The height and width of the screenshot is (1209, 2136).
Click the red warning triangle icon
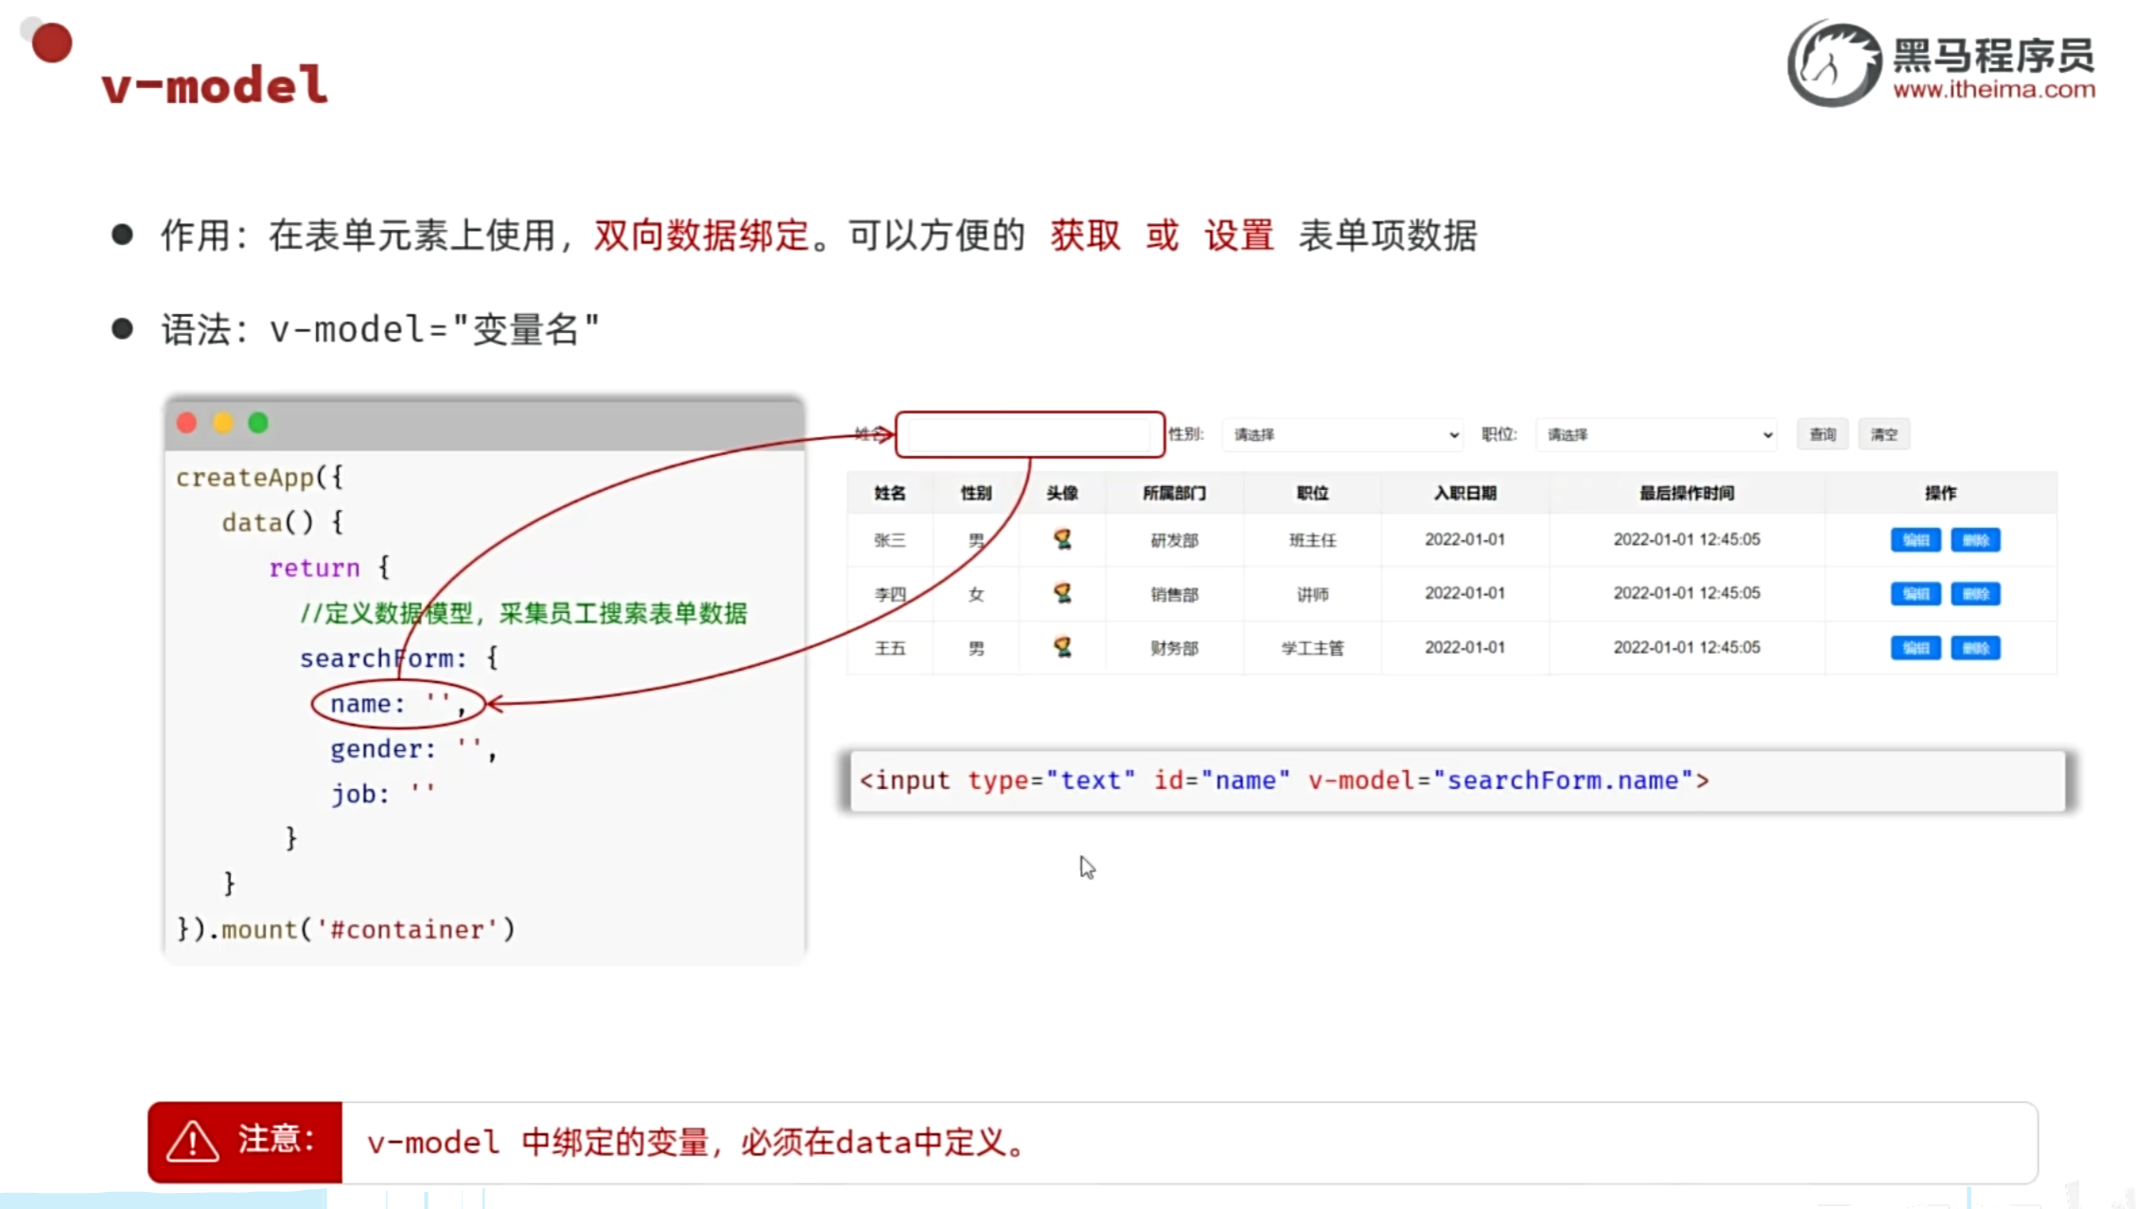(192, 1142)
